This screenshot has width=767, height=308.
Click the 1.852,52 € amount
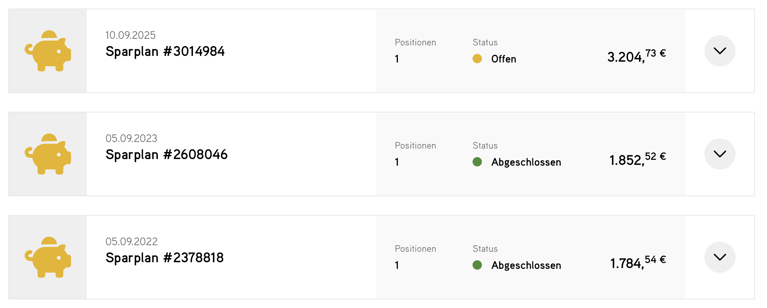(637, 159)
